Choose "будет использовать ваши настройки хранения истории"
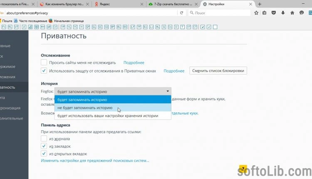 coord(107,116)
